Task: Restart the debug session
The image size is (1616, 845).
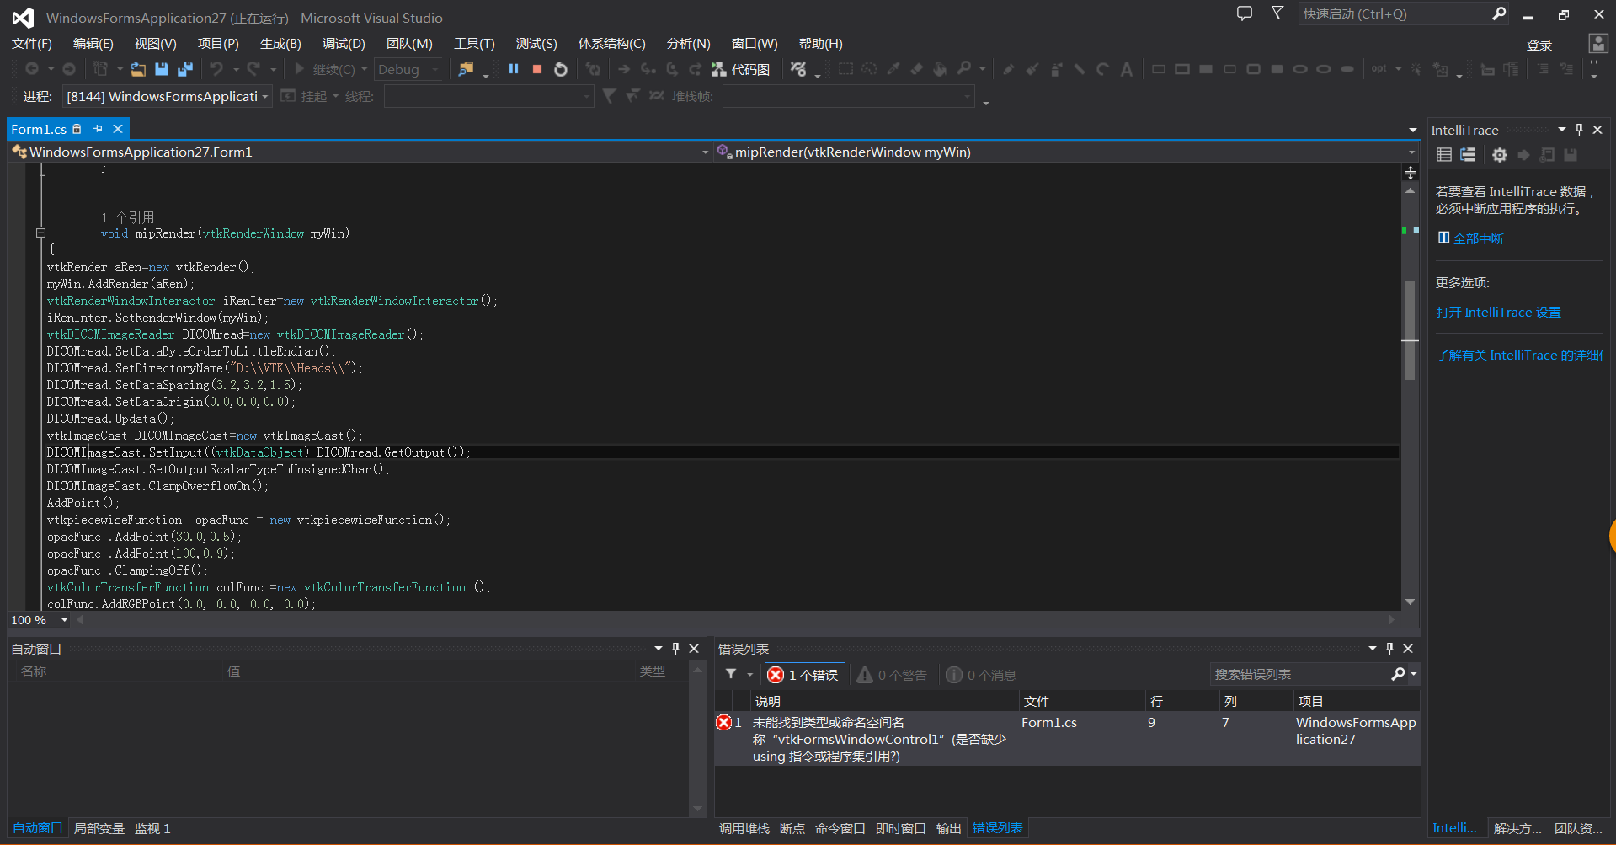Action: coord(561,69)
